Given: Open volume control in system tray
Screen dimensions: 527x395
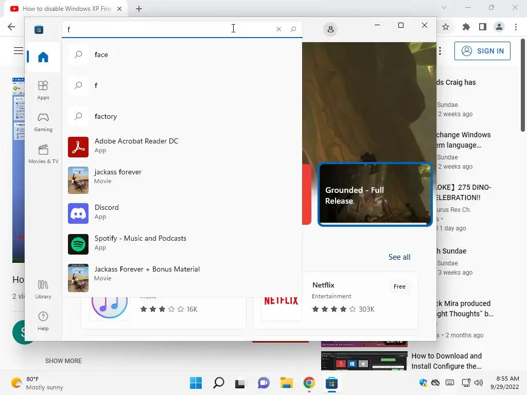Looking at the screenshot, I should tap(478, 383).
